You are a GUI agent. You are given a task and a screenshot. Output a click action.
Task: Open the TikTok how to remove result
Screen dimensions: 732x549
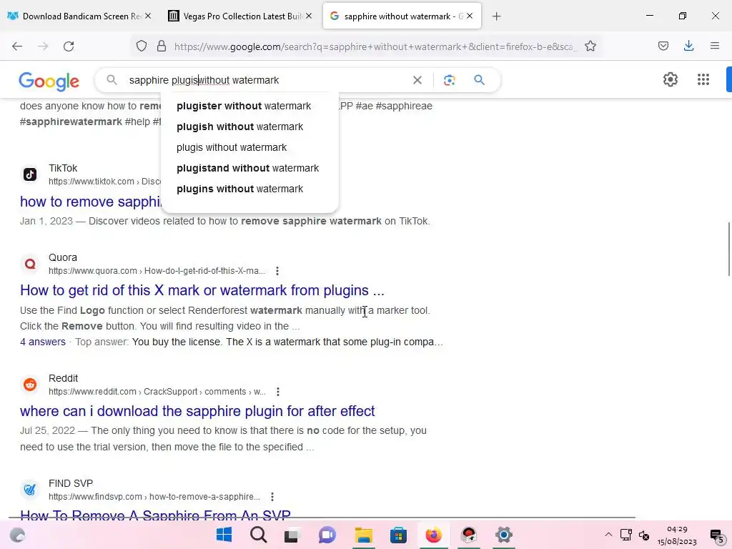(90, 202)
